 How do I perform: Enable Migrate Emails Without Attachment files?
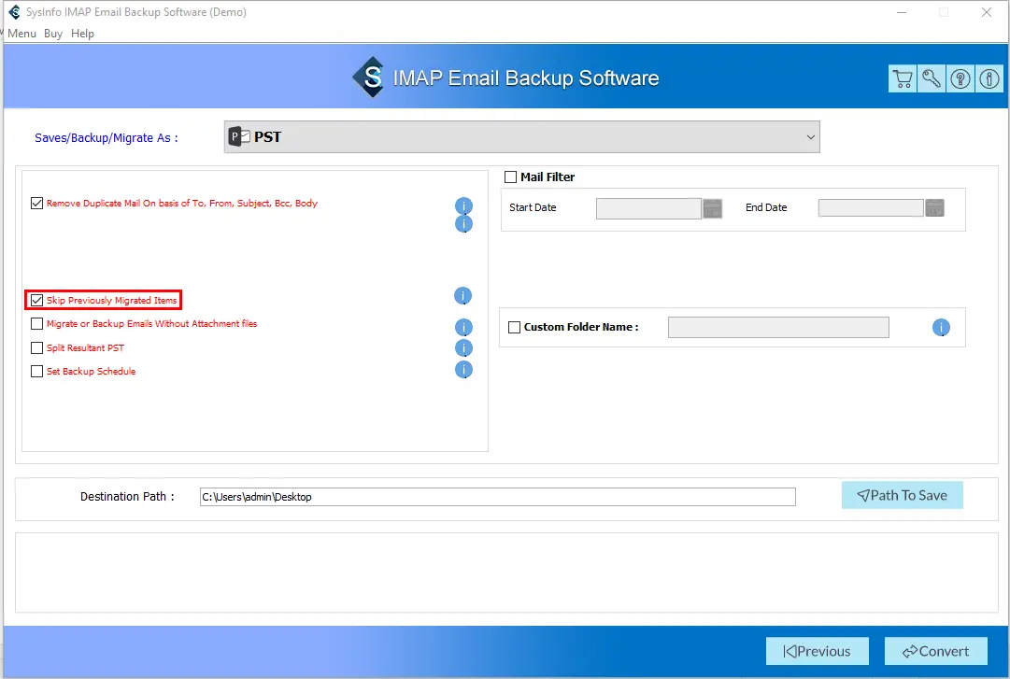click(36, 324)
